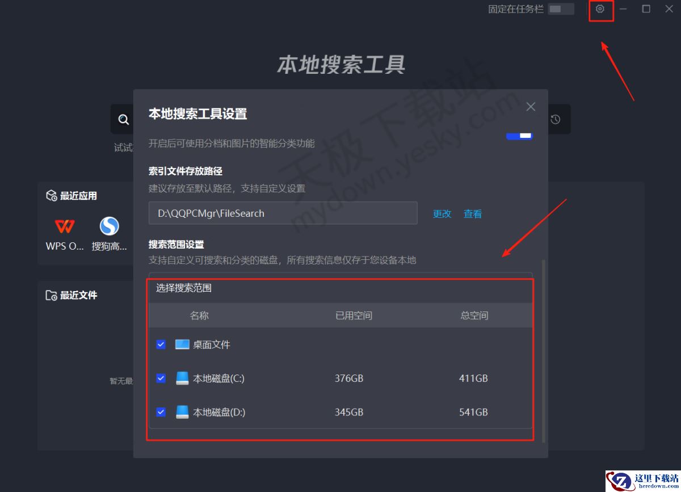The width and height of the screenshot is (681, 492).
Task: Uncheck the 桌面文件 checkbox
Action: point(161,344)
